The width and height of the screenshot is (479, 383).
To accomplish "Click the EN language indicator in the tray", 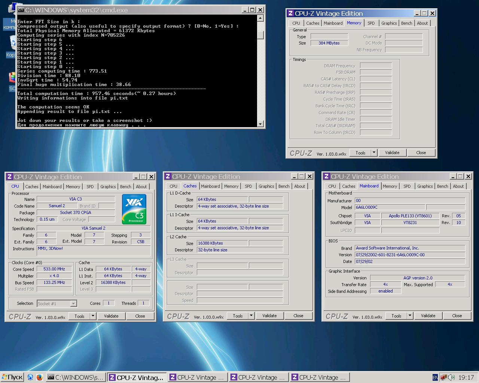I will coord(435,377).
